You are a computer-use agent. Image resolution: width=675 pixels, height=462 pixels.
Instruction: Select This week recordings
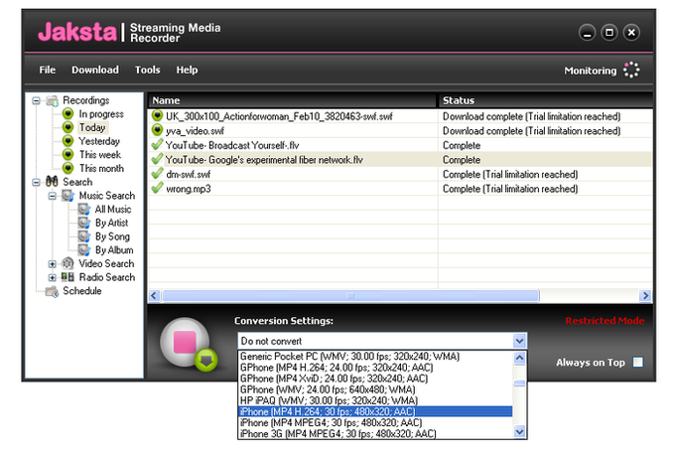(100, 155)
